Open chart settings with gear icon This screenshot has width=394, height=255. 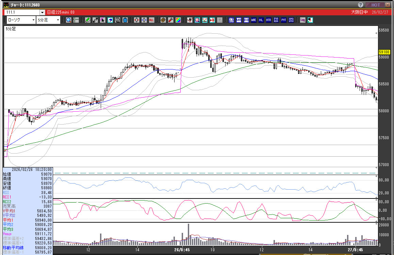pyautogui.click(x=163, y=20)
